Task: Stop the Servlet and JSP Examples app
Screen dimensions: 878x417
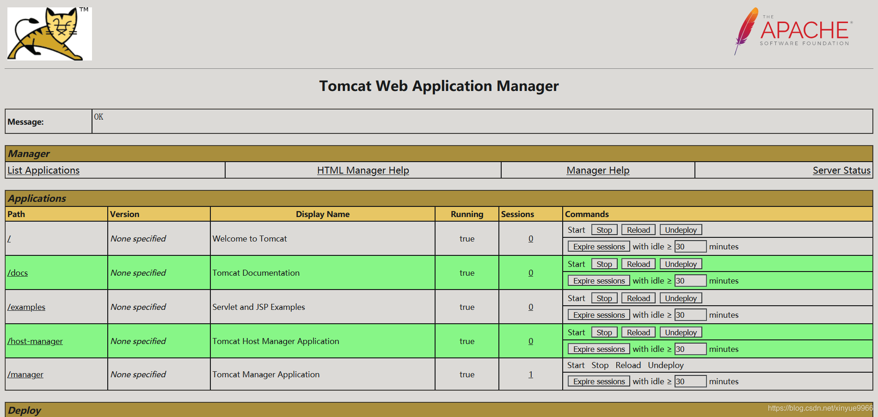Action: point(604,298)
